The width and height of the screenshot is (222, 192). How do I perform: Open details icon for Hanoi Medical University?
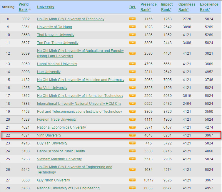(x=132, y=64)
